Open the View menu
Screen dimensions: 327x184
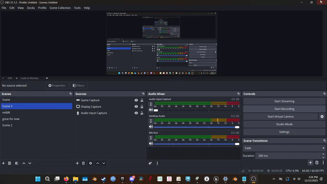pyautogui.click(x=20, y=8)
